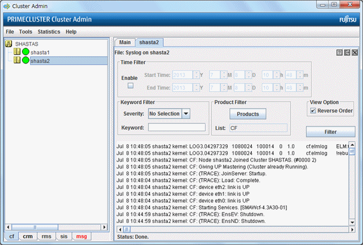This screenshot has height=245, width=363.
Task: Click the Keyword text field
Action: coord(177,127)
